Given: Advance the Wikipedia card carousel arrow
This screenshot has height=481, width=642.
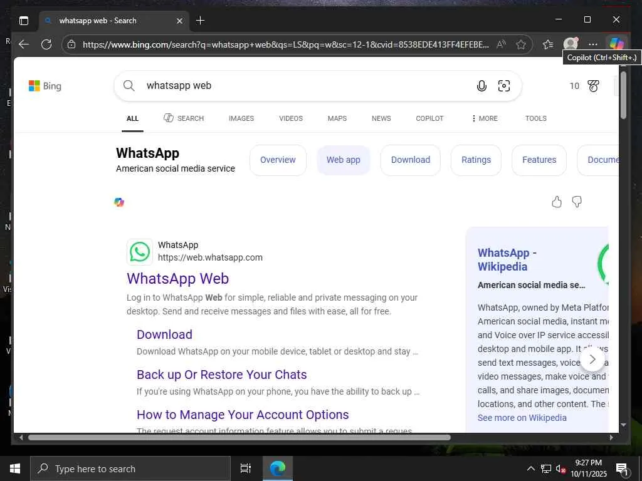Looking at the screenshot, I should pyautogui.click(x=592, y=359).
